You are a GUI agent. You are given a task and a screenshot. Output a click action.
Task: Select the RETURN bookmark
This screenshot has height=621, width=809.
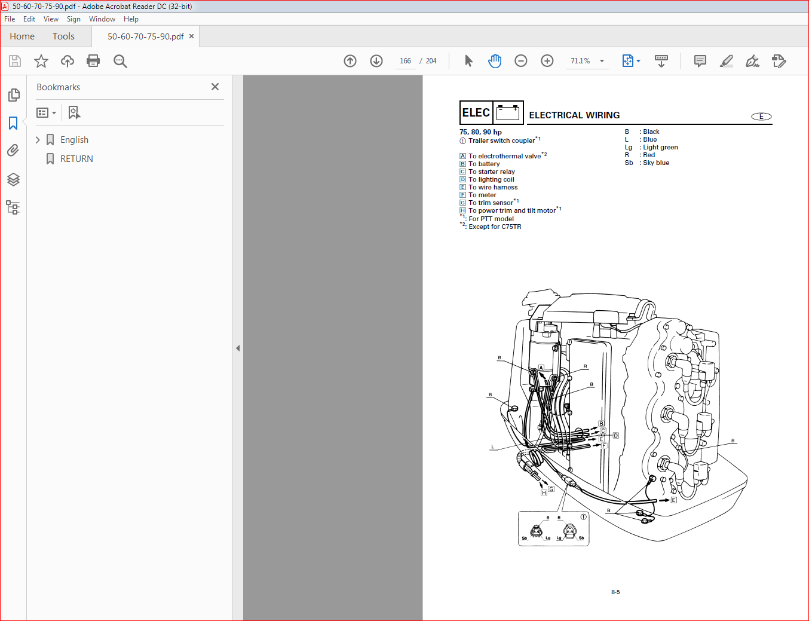pyautogui.click(x=76, y=159)
